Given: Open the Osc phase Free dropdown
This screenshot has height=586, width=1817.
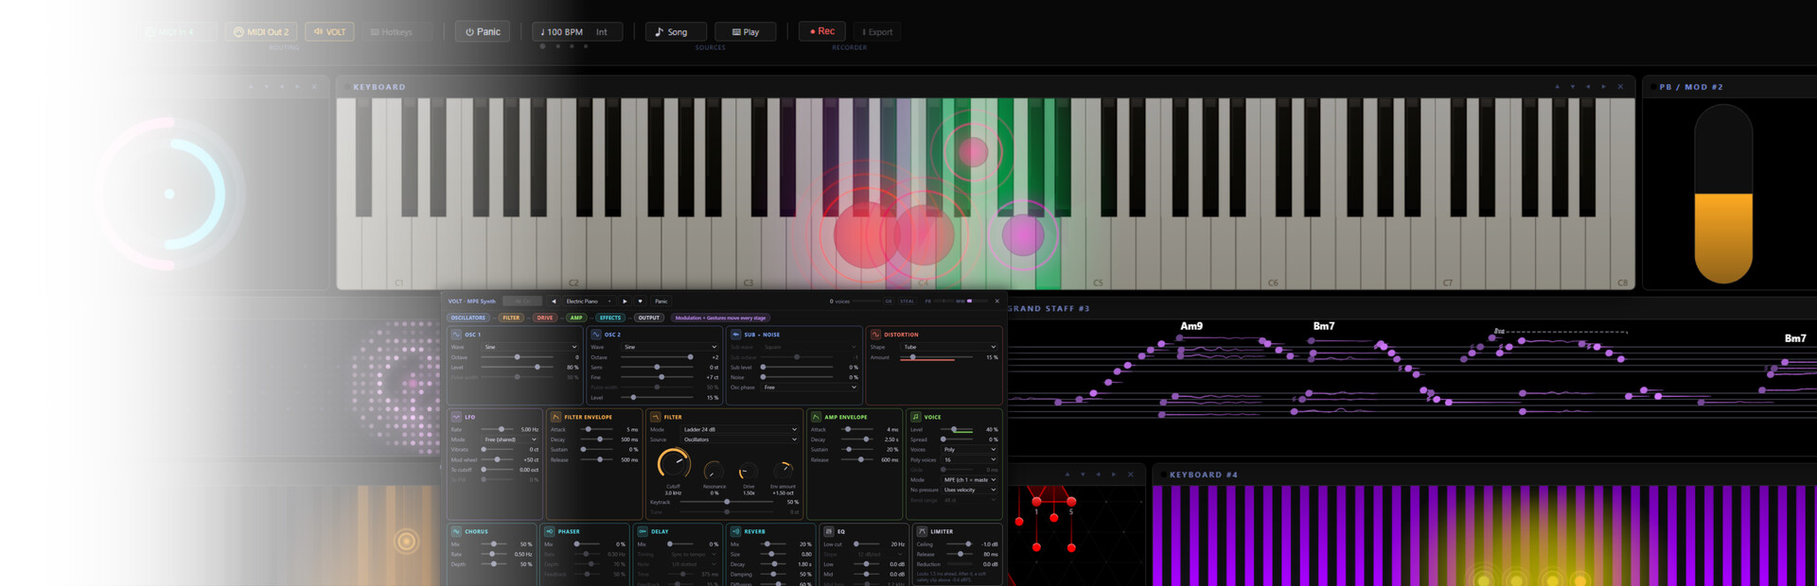Looking at the screenshot, I should click(x=810, y=388).
